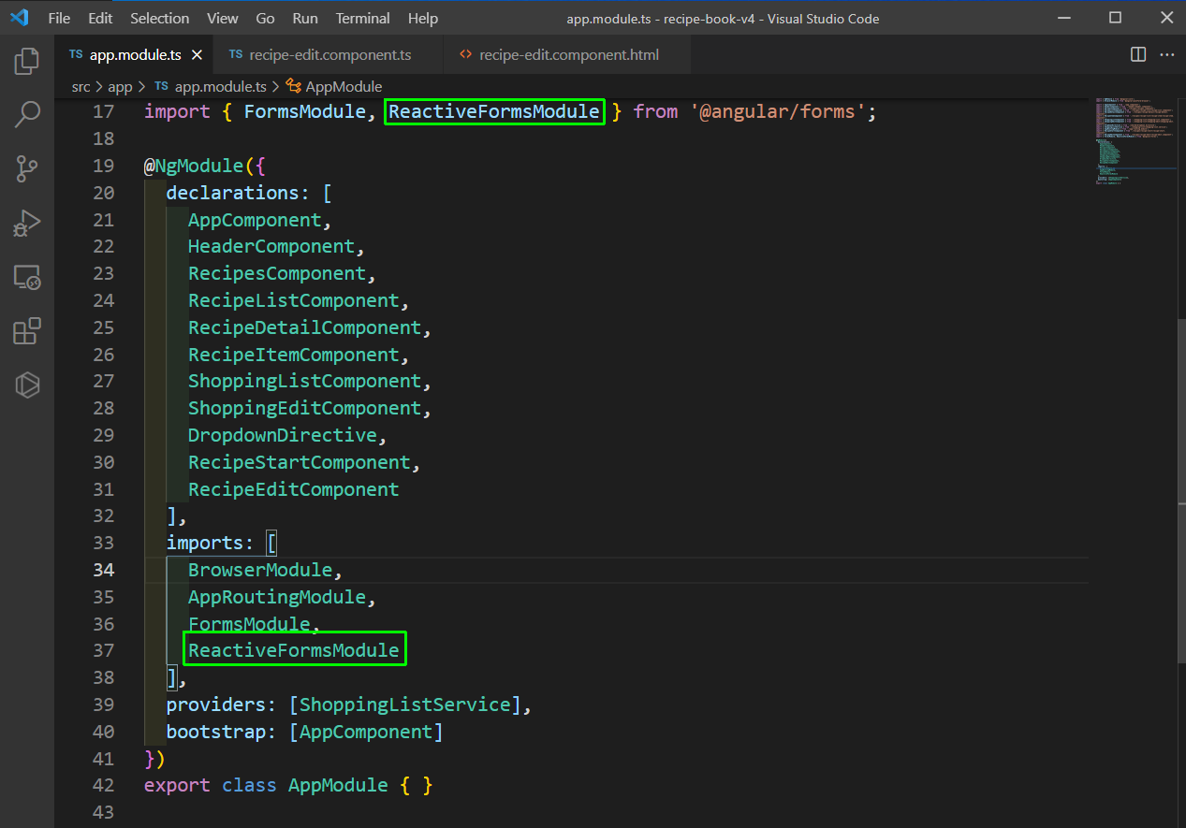Click the VS Code logo icon
Viewport: 1186px width, 828px height.
click(19, 18)
